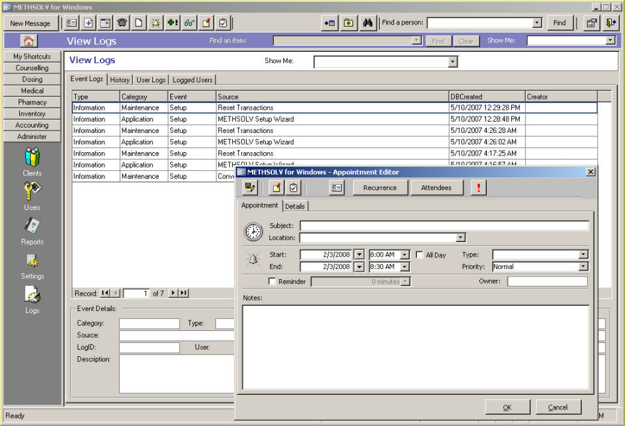625x426 pixels.
Task: Open Show Me dropdown in purple header bar
Action: tap(610, 41)
